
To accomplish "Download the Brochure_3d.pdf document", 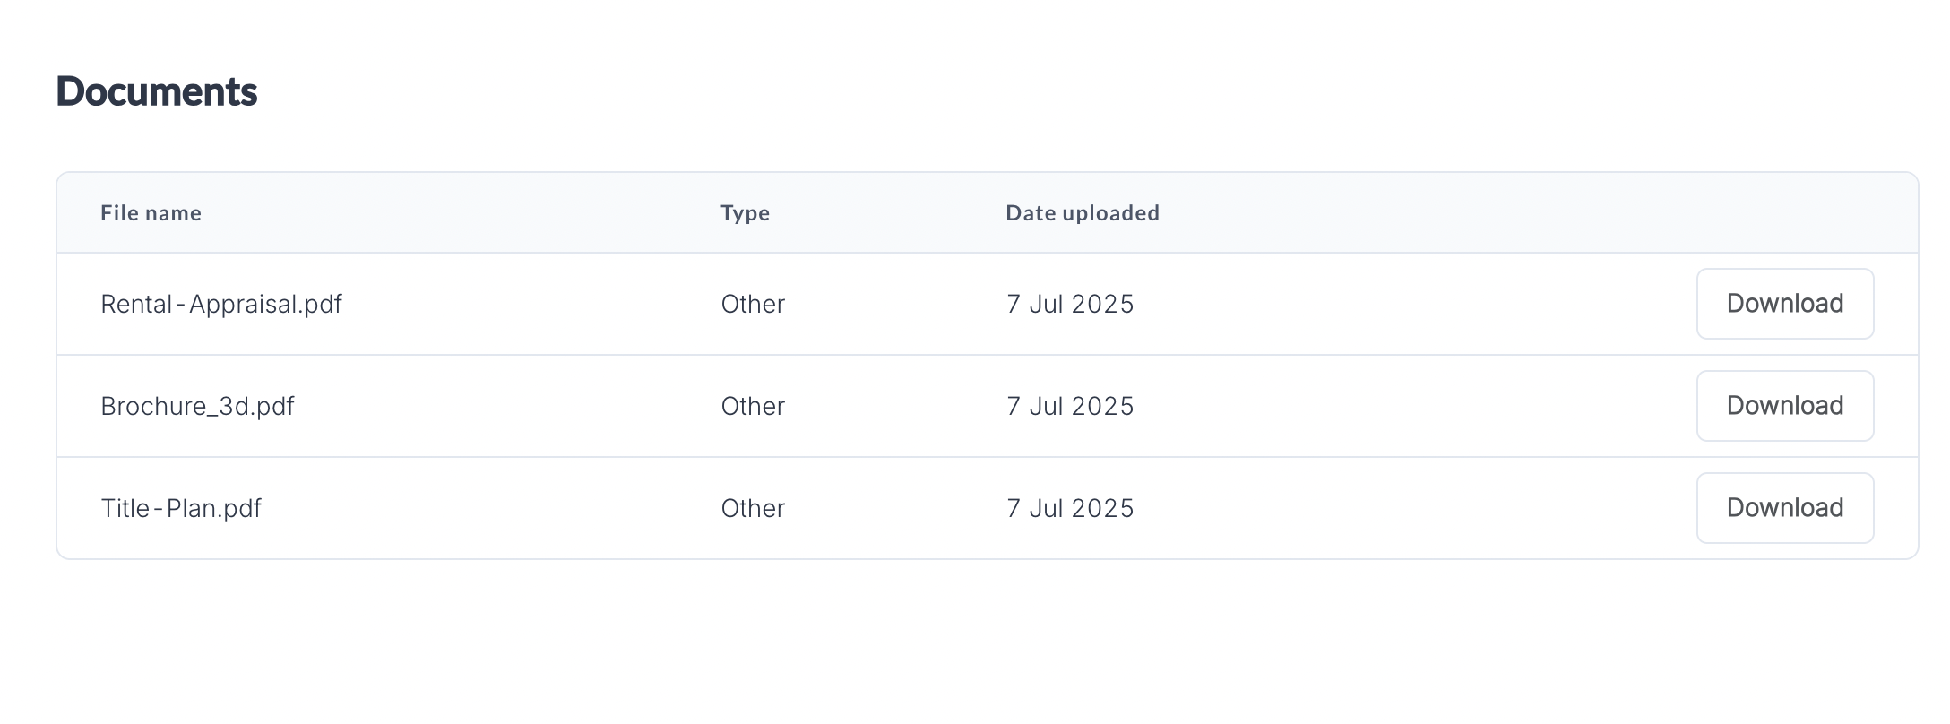I will click(x=1784, y=406).
